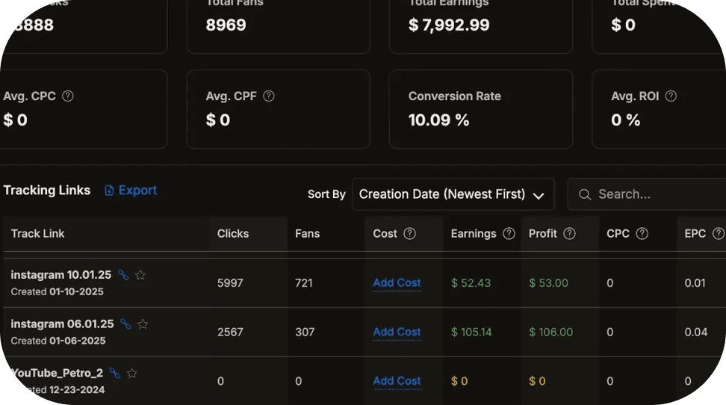Click the link icon beside YouTube_Petro_2

tap(115, 373)
